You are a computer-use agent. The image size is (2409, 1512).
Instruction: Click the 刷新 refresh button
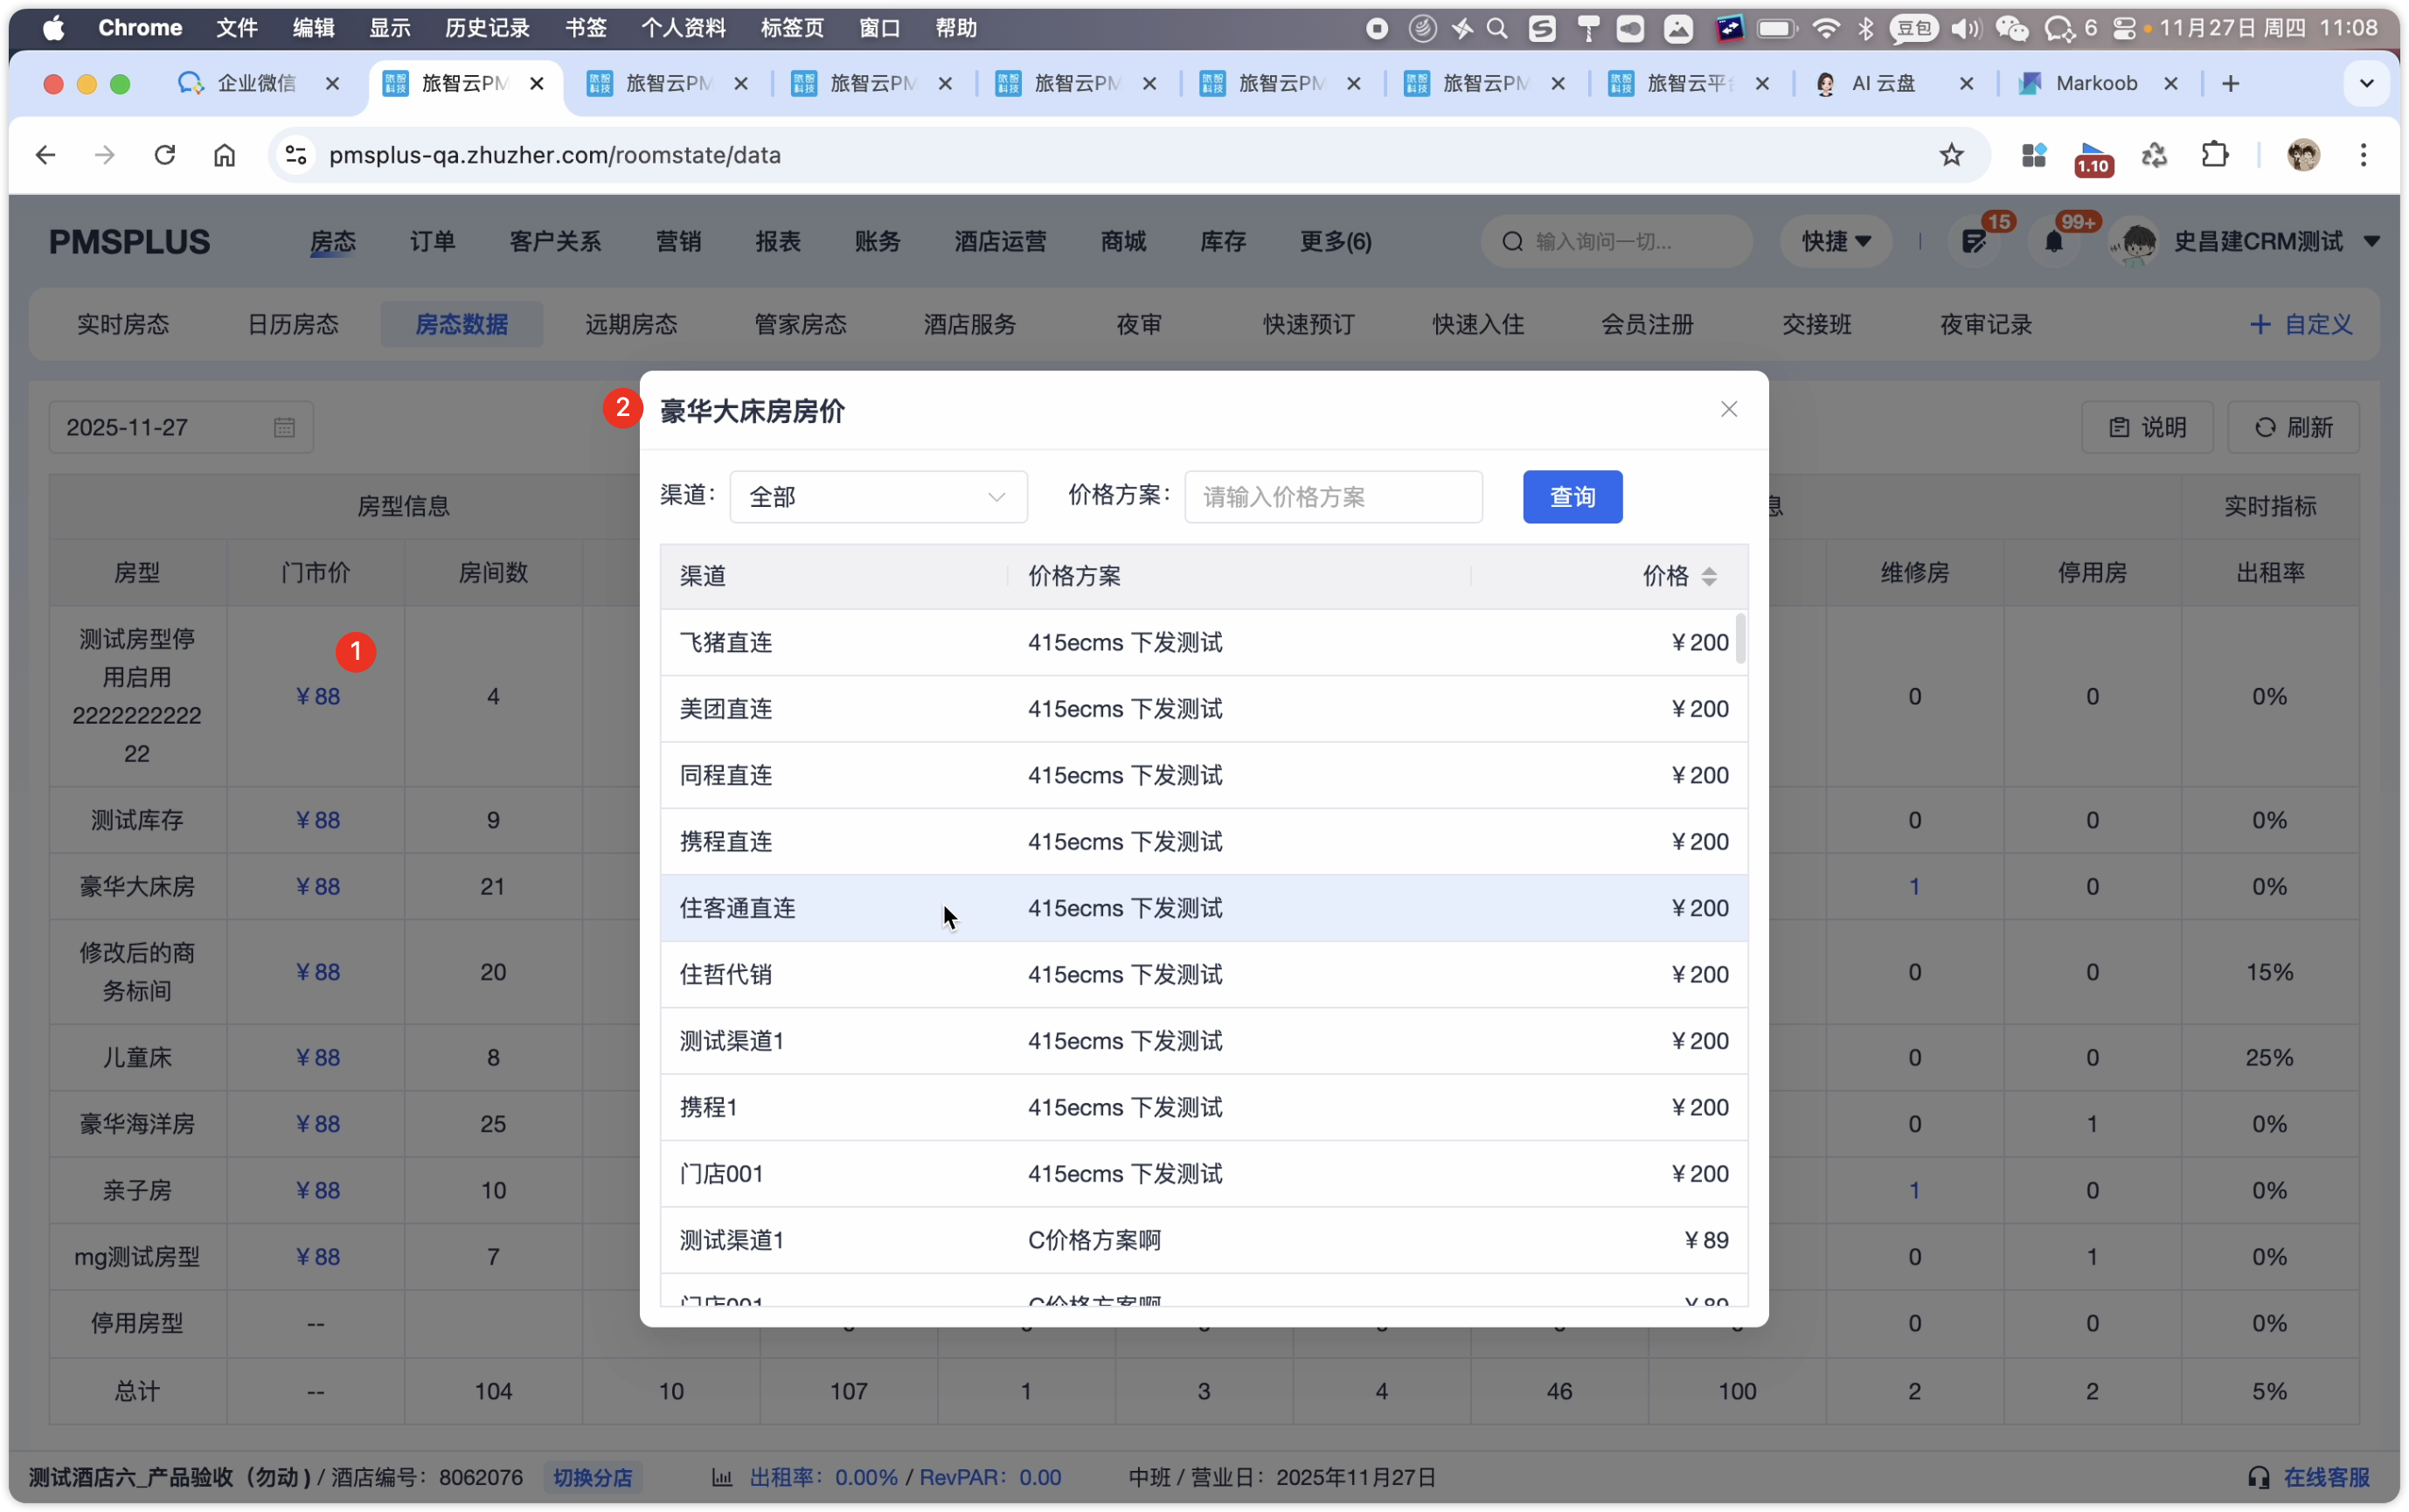tap(2293, 428)
